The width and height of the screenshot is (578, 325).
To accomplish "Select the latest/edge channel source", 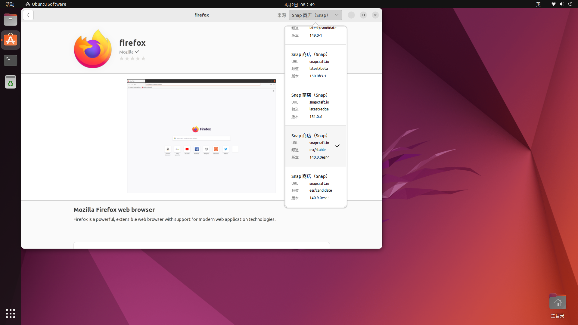I will (315, 106).
